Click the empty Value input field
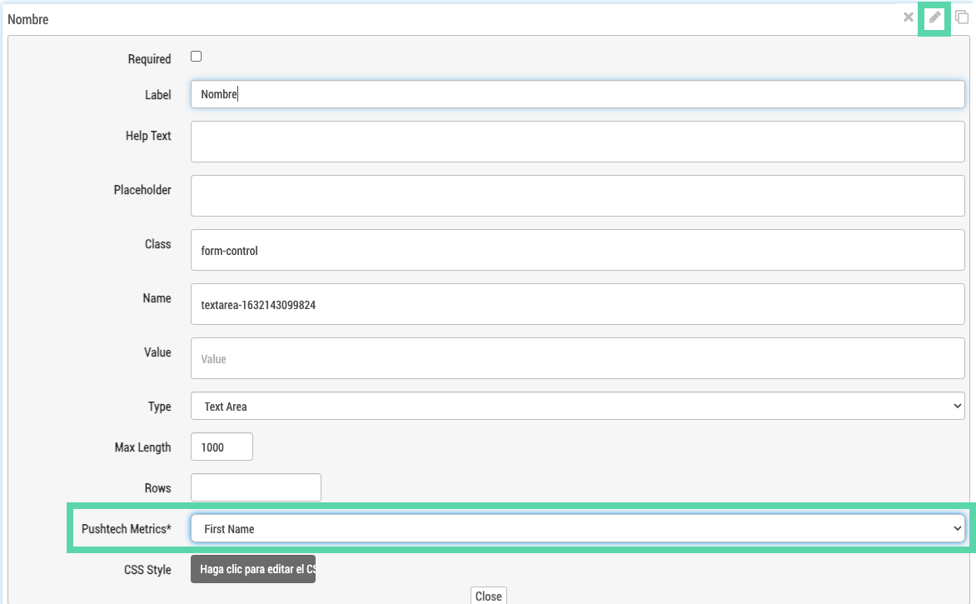Image resolution: width=976 pixels, height=604 pixels. pyautogui.click(x=578, y=358)
